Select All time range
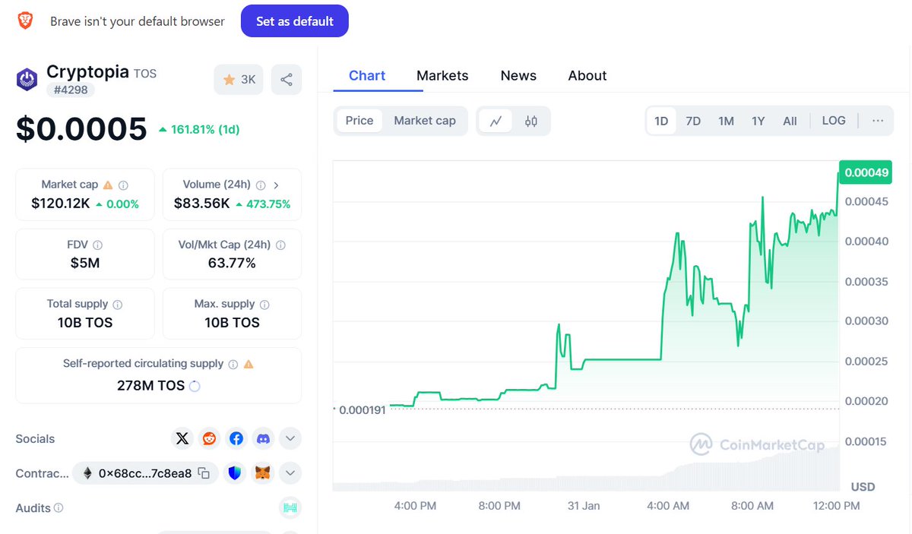The image size is (912, 534). (790, 121)
